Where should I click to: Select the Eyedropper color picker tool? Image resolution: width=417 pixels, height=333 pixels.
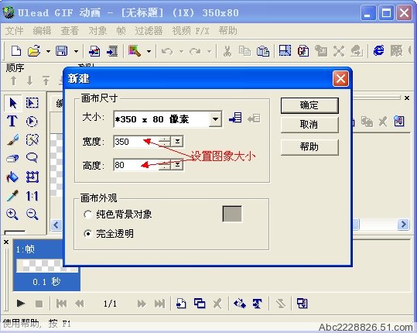coord(12,196)
